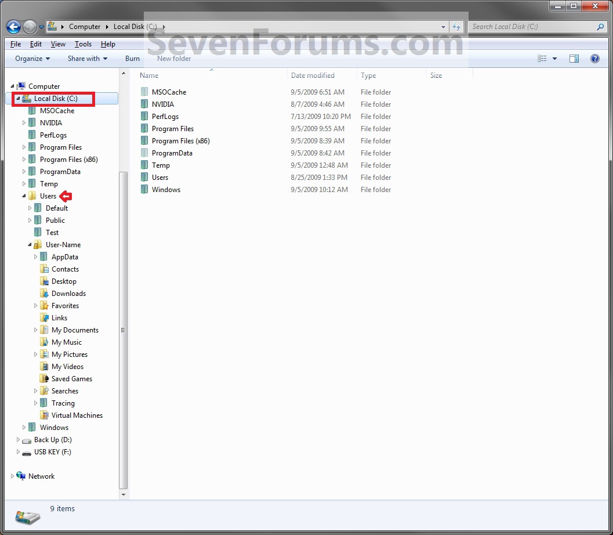Expand Program Files node in tree
This screenshot has width=613, height=535.
point(24,147)
